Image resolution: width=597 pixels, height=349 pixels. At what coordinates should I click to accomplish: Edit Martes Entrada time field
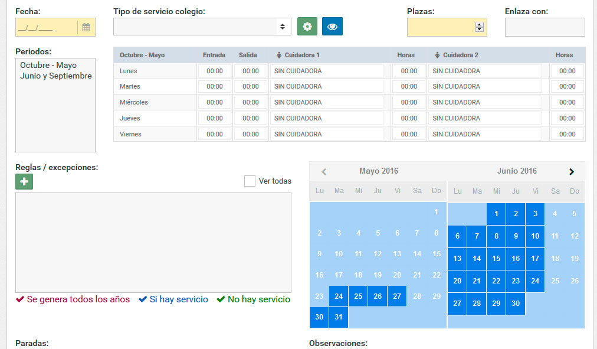click(x=215, y=86)
